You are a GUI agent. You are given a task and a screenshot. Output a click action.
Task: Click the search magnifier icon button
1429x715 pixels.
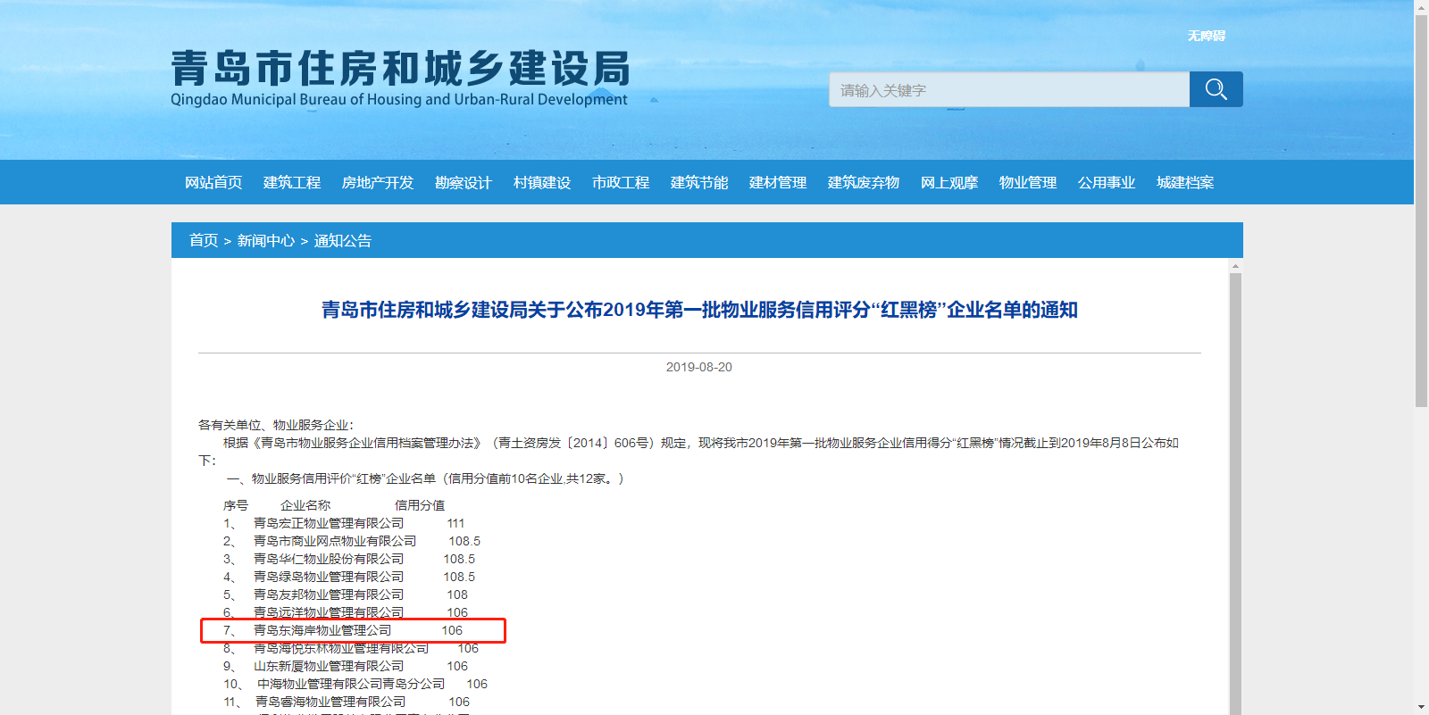click(x=1216, y=89)
